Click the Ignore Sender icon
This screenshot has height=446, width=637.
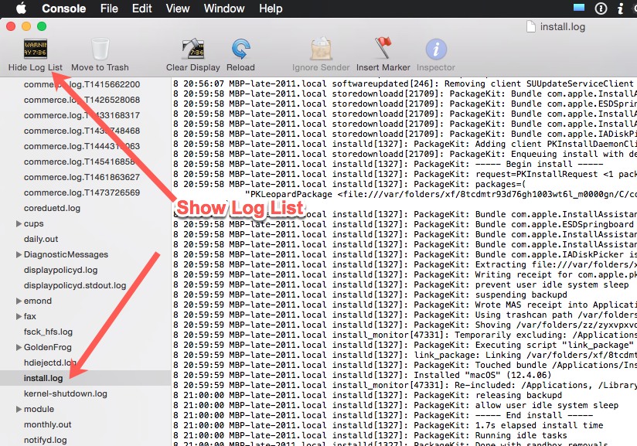321,49
